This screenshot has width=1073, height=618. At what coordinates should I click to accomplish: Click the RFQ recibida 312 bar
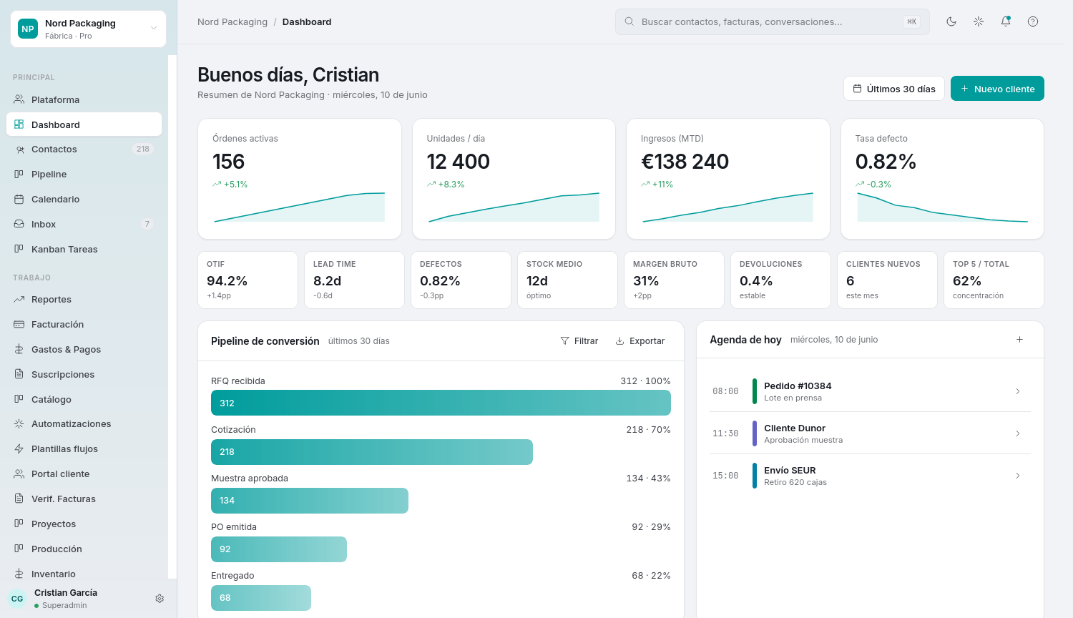(441, 403)
